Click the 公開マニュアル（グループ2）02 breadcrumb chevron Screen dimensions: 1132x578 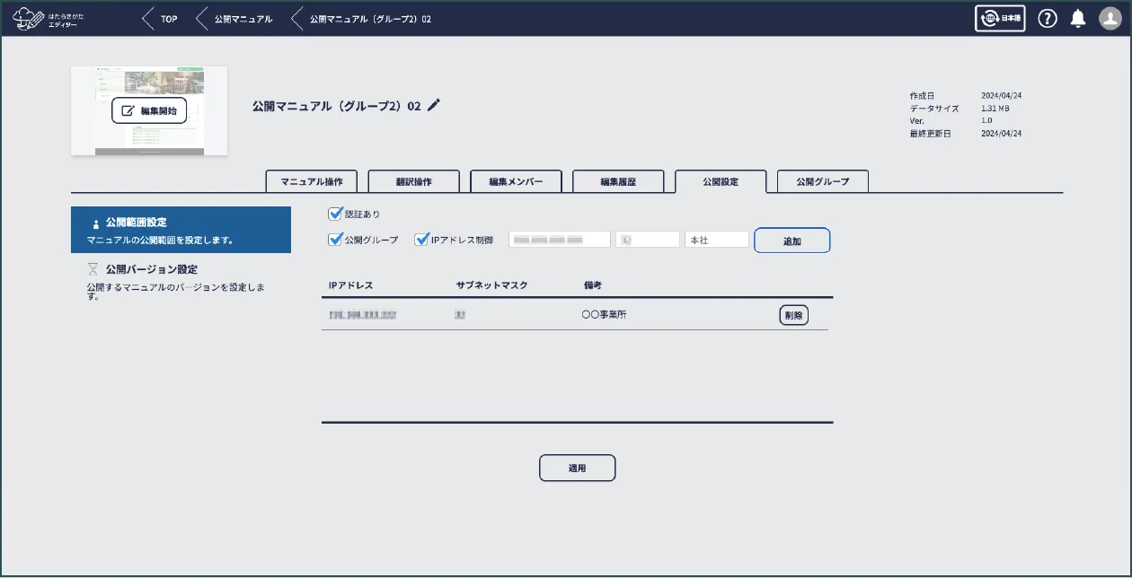296,18
